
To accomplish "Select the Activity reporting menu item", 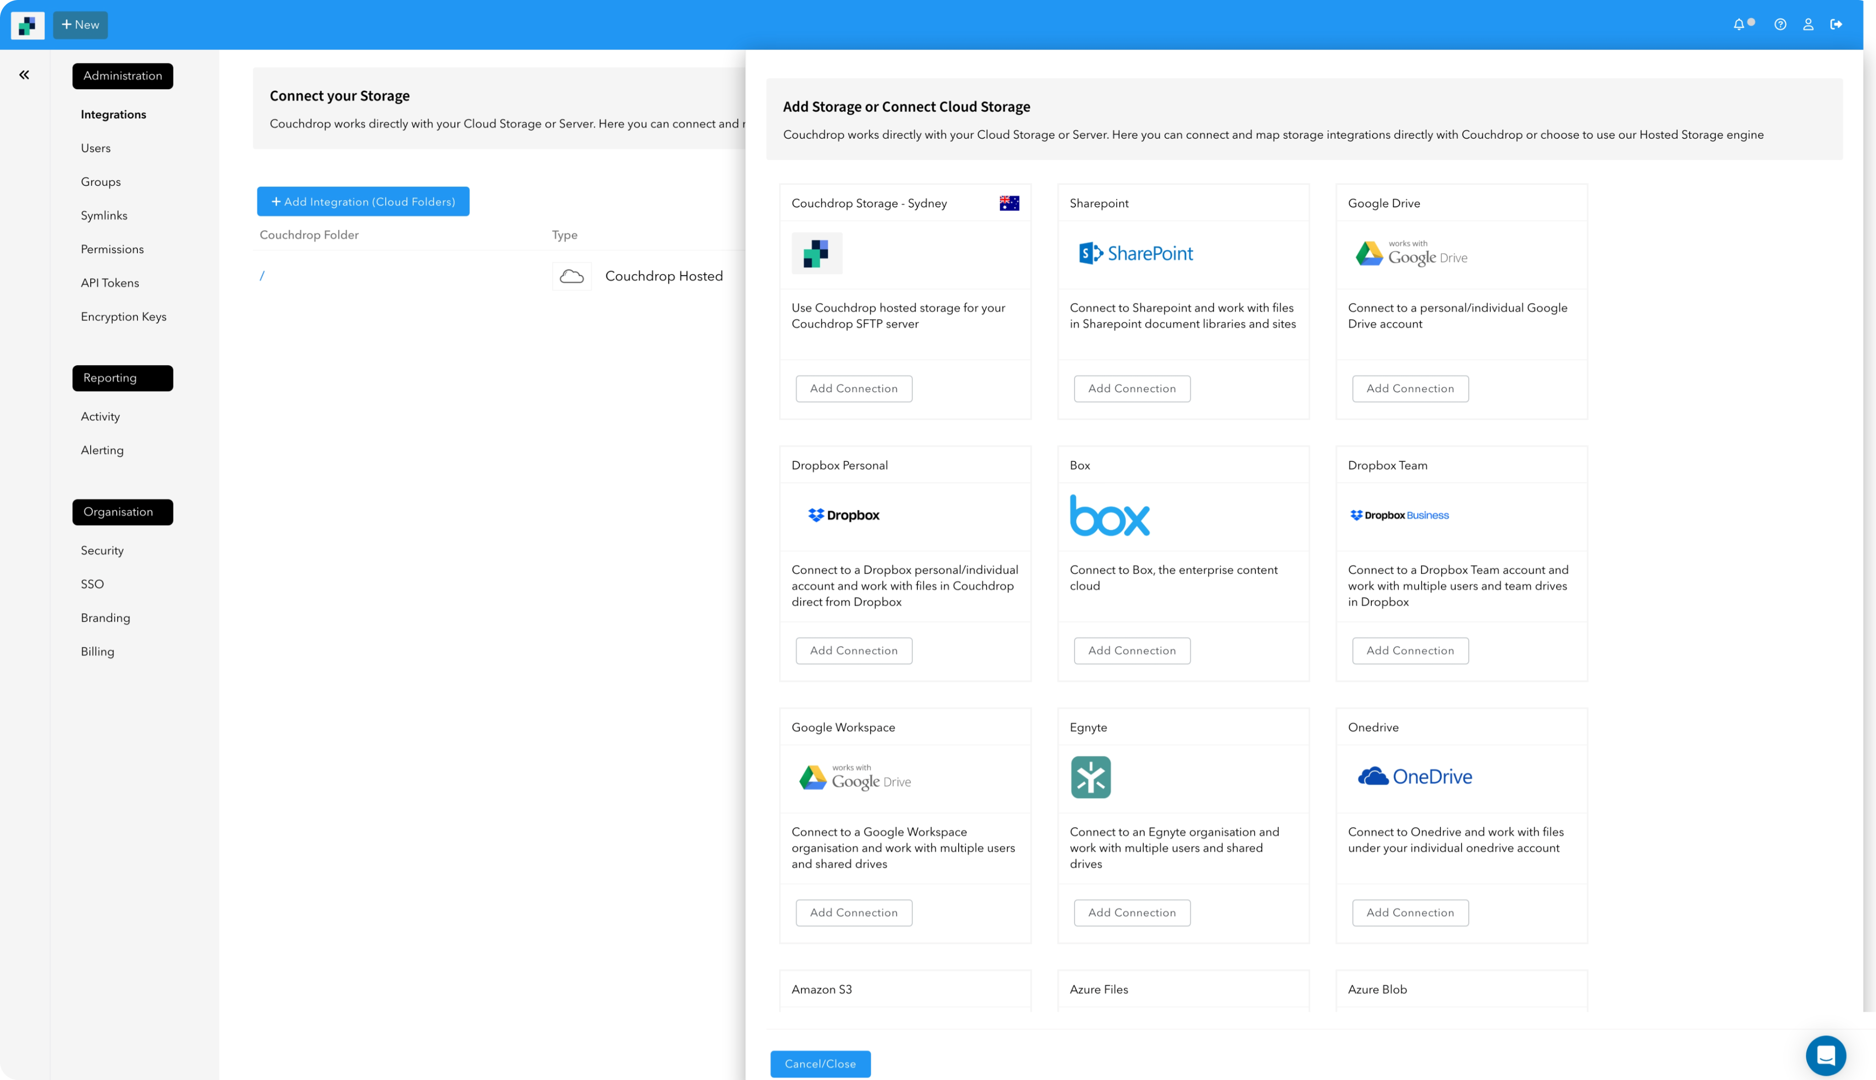I will coord(100,416).
